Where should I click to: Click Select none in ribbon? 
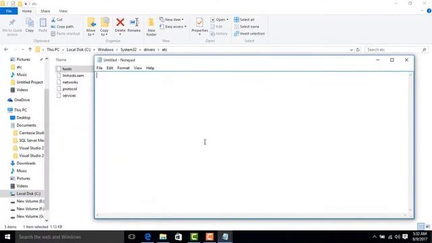click(x=246, y=27)
